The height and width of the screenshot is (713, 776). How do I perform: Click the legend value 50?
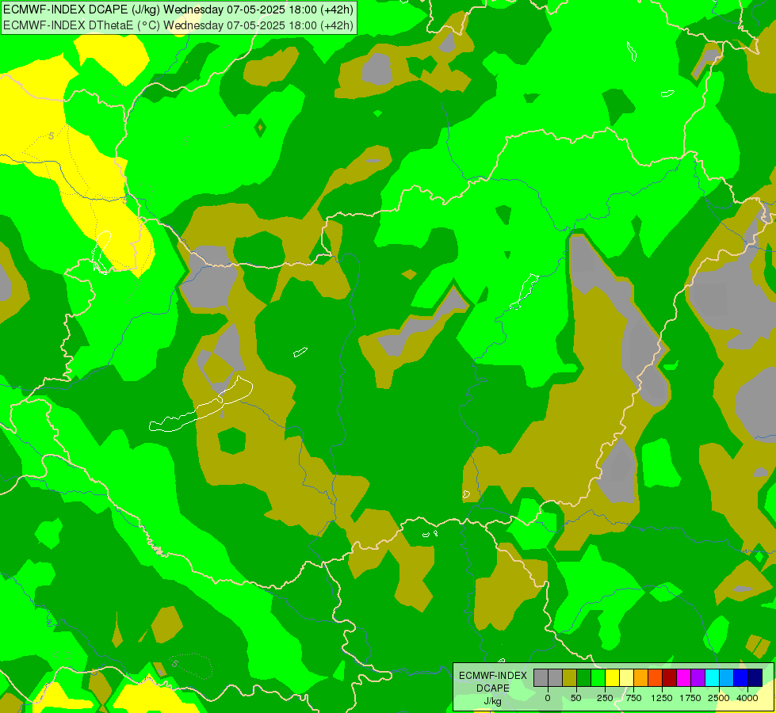576,698
